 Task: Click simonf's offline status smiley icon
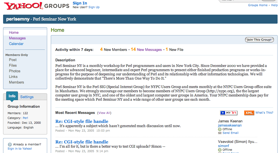[x=220, y=150]
